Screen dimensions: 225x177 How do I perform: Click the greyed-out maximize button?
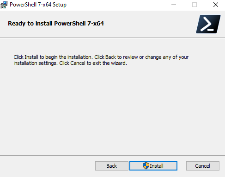coord(195,5)
